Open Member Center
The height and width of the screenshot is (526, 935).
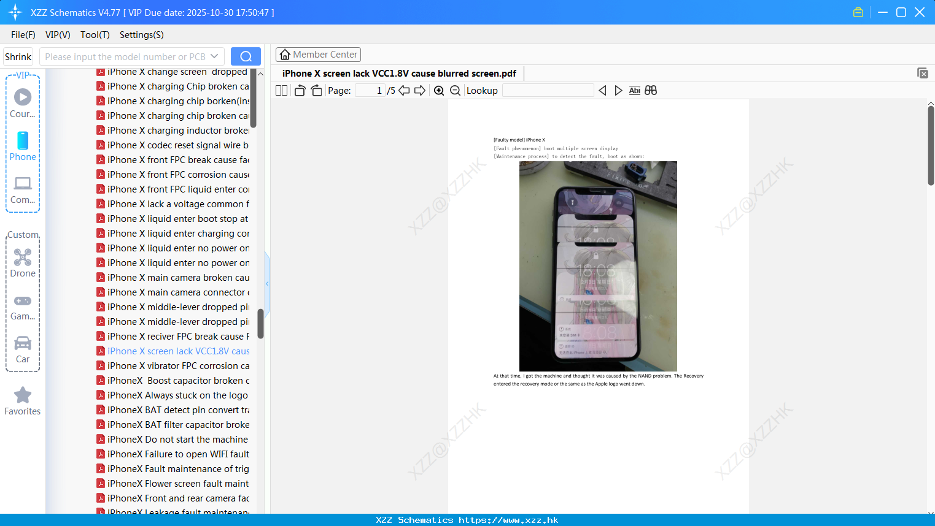(x=318, y=55)
